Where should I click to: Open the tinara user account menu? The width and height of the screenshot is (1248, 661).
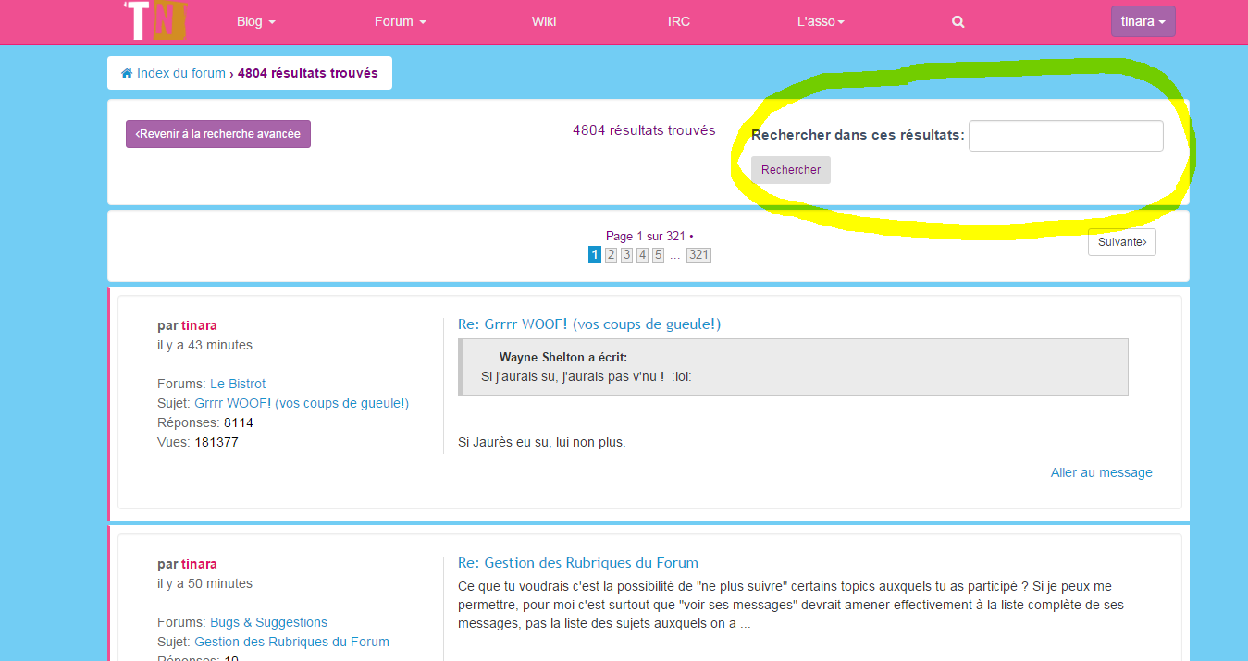[1143, 21]
